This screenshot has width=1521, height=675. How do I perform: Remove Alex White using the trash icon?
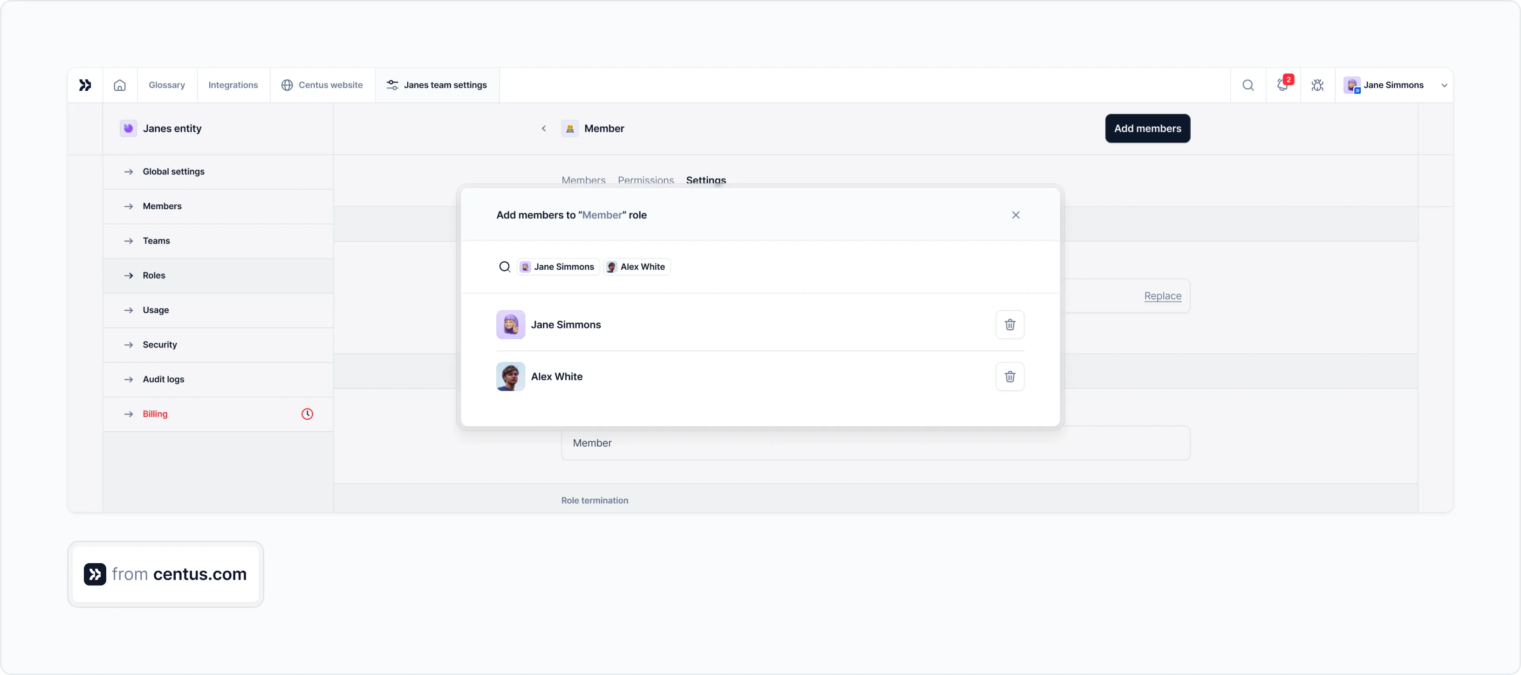[1010, 376]
